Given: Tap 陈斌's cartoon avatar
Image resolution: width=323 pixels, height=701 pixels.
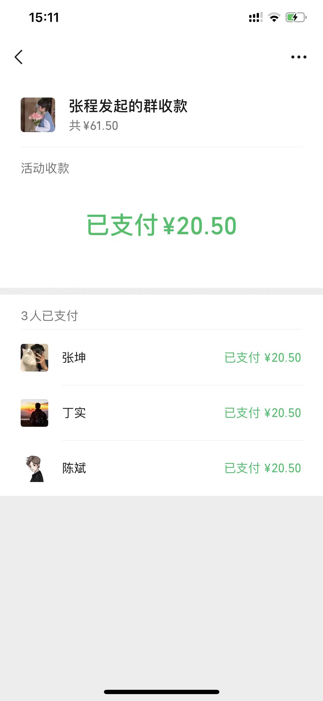Looking at the screenshot, I should (x=34, y=468).
